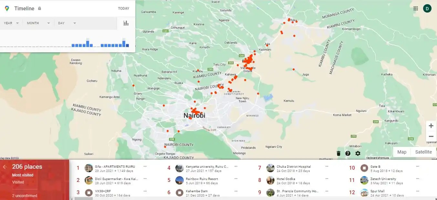Open Rainbow Ruiru Resort place entry

[x=202, y=181]
